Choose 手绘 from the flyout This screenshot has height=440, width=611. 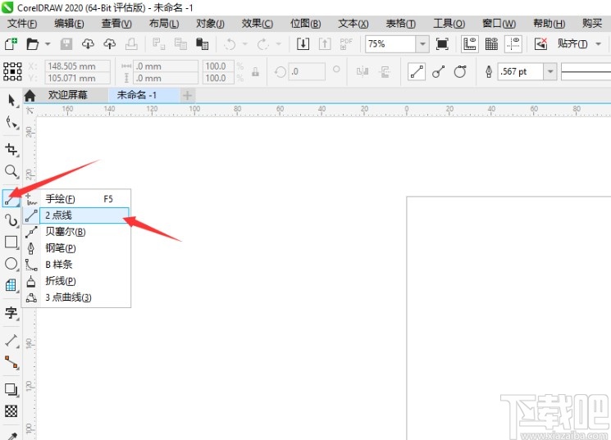[75, 199]
